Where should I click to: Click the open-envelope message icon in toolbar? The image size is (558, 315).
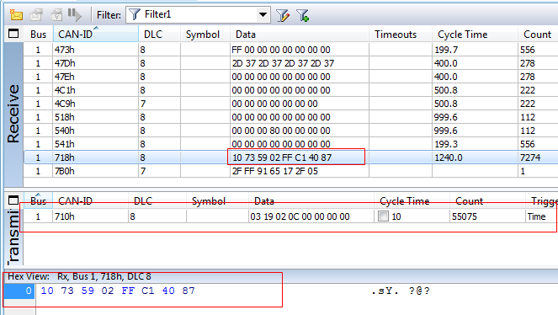[x=36, y=15]
